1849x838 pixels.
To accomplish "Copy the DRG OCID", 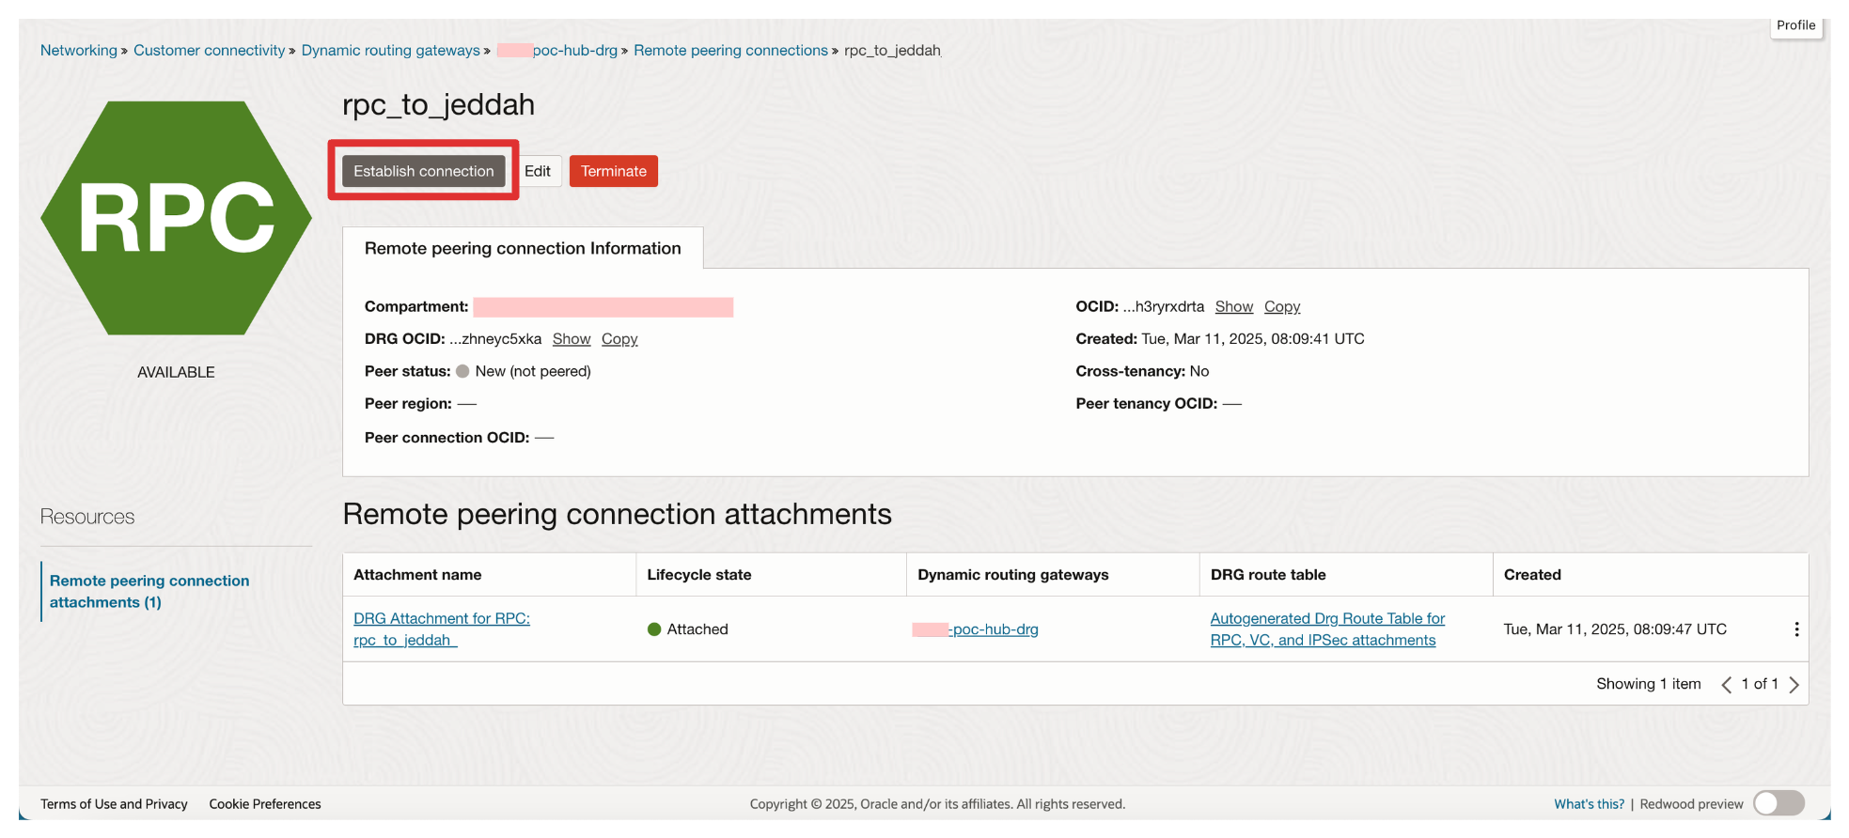I will tap(619, 339).
